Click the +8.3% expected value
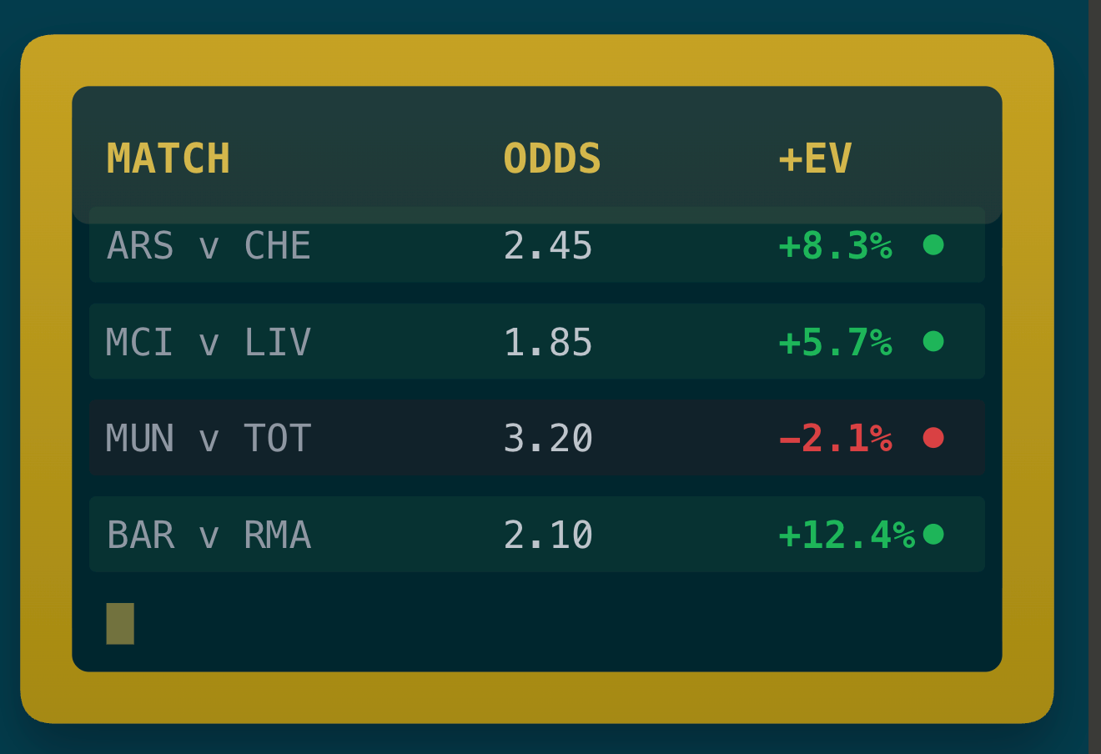This screenshot has width=1101, height=754. click(835, 246)
